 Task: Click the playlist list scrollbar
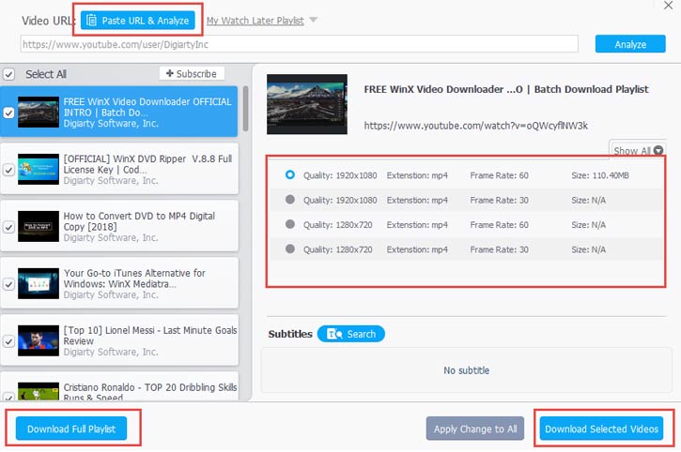click(245, 109)
